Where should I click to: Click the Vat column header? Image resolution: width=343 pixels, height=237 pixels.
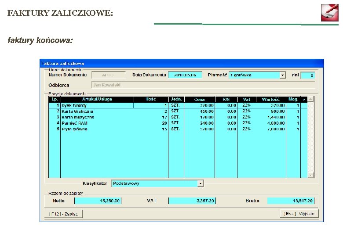pos(247,99)
